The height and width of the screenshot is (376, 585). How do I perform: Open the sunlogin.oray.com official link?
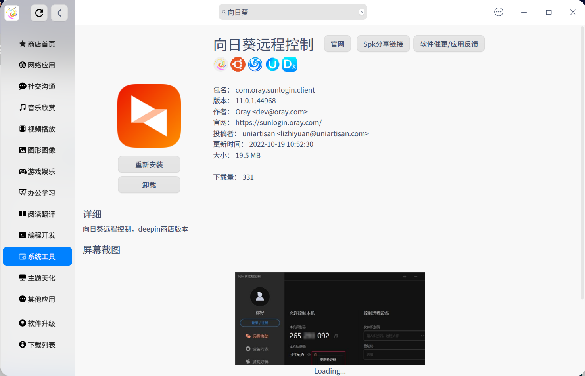point(278,122)
